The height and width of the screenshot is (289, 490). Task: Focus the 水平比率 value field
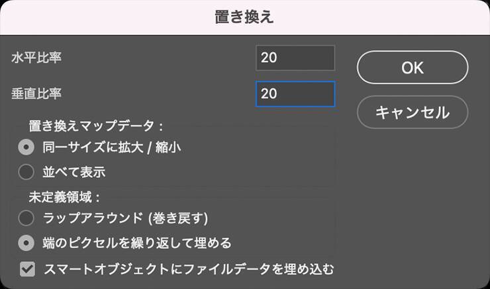[295, 58]
